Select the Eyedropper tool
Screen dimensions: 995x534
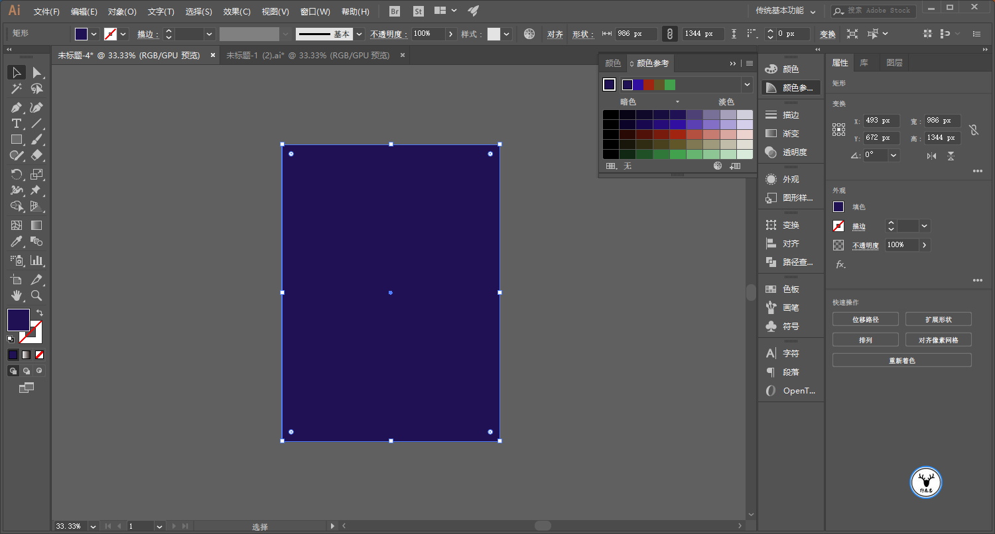click(17, 242)
